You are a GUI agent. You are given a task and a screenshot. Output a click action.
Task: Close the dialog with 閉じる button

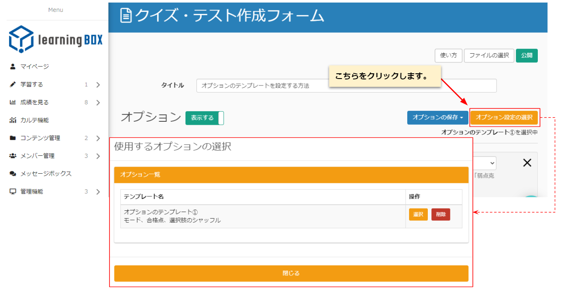point(291,274)
